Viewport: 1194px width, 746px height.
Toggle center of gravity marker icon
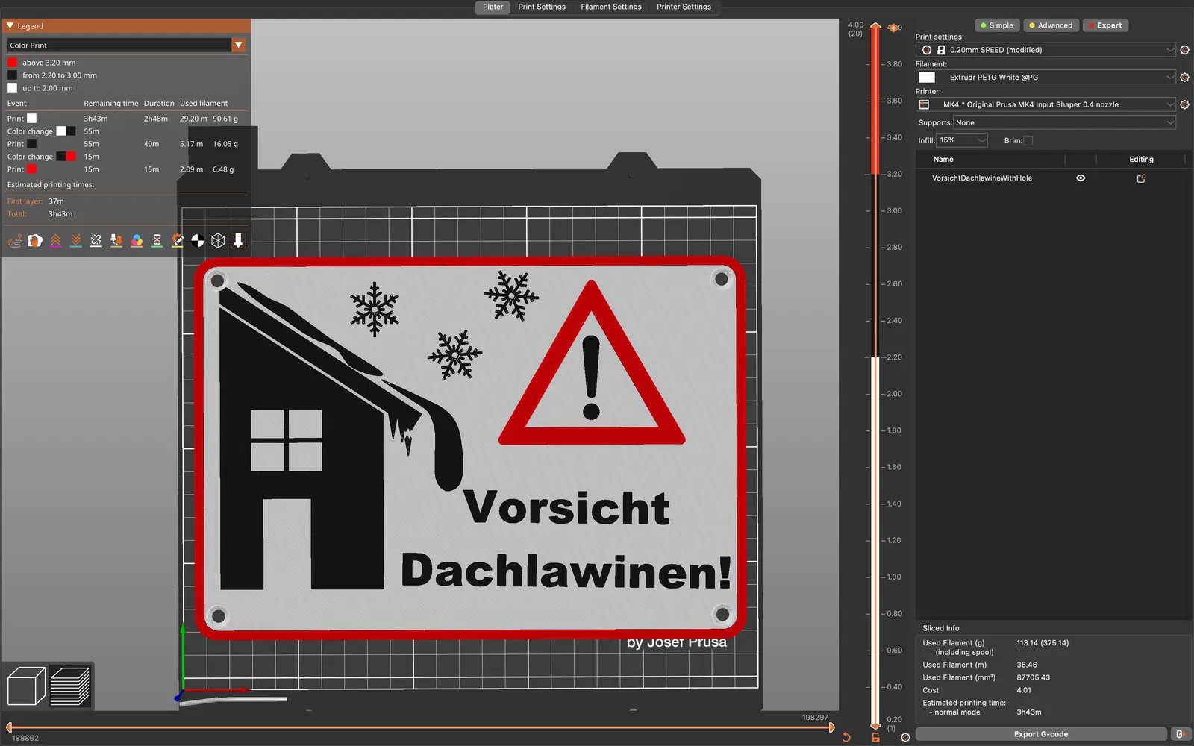pos(198,240)
